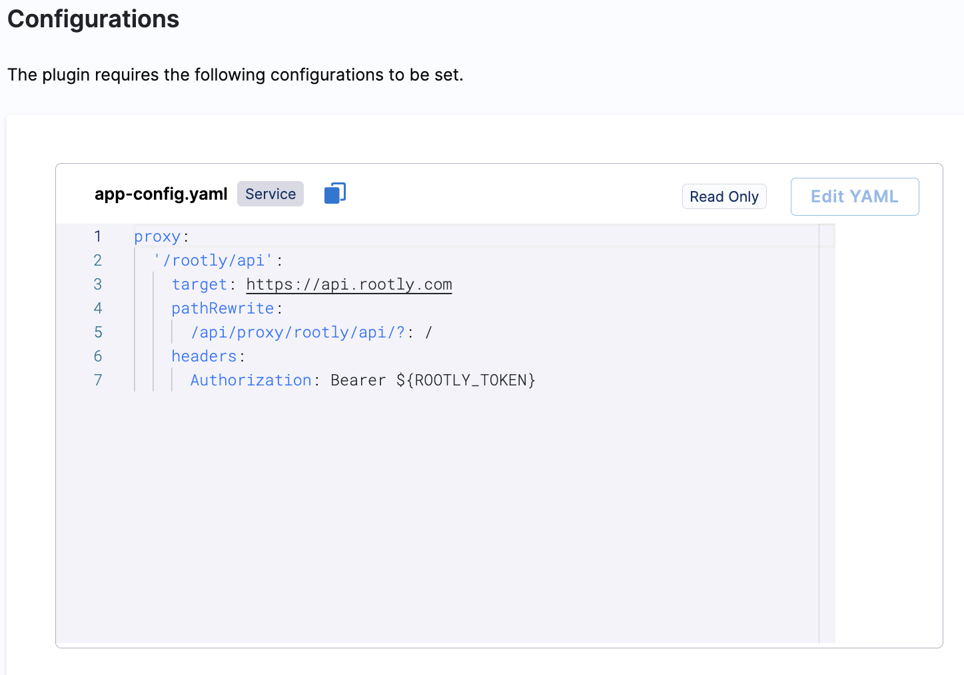The image size is (964, 675).
Task: Click line number 1 in gutter
Action: point(98,237)
